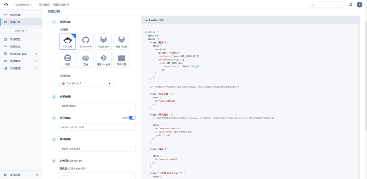
Task: Click the top 代码仓库 sidebar code icon
Action: [5, 15]
